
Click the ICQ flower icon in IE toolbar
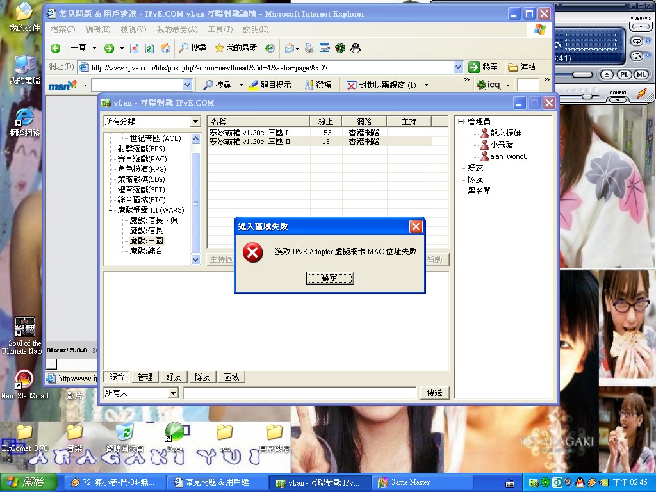coord(340,48)
